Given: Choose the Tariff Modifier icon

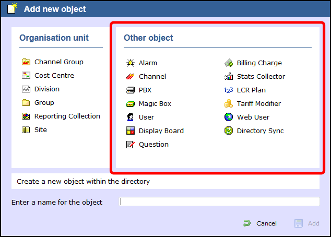Looking at the screenshot, I should click(x=229, y=104).
